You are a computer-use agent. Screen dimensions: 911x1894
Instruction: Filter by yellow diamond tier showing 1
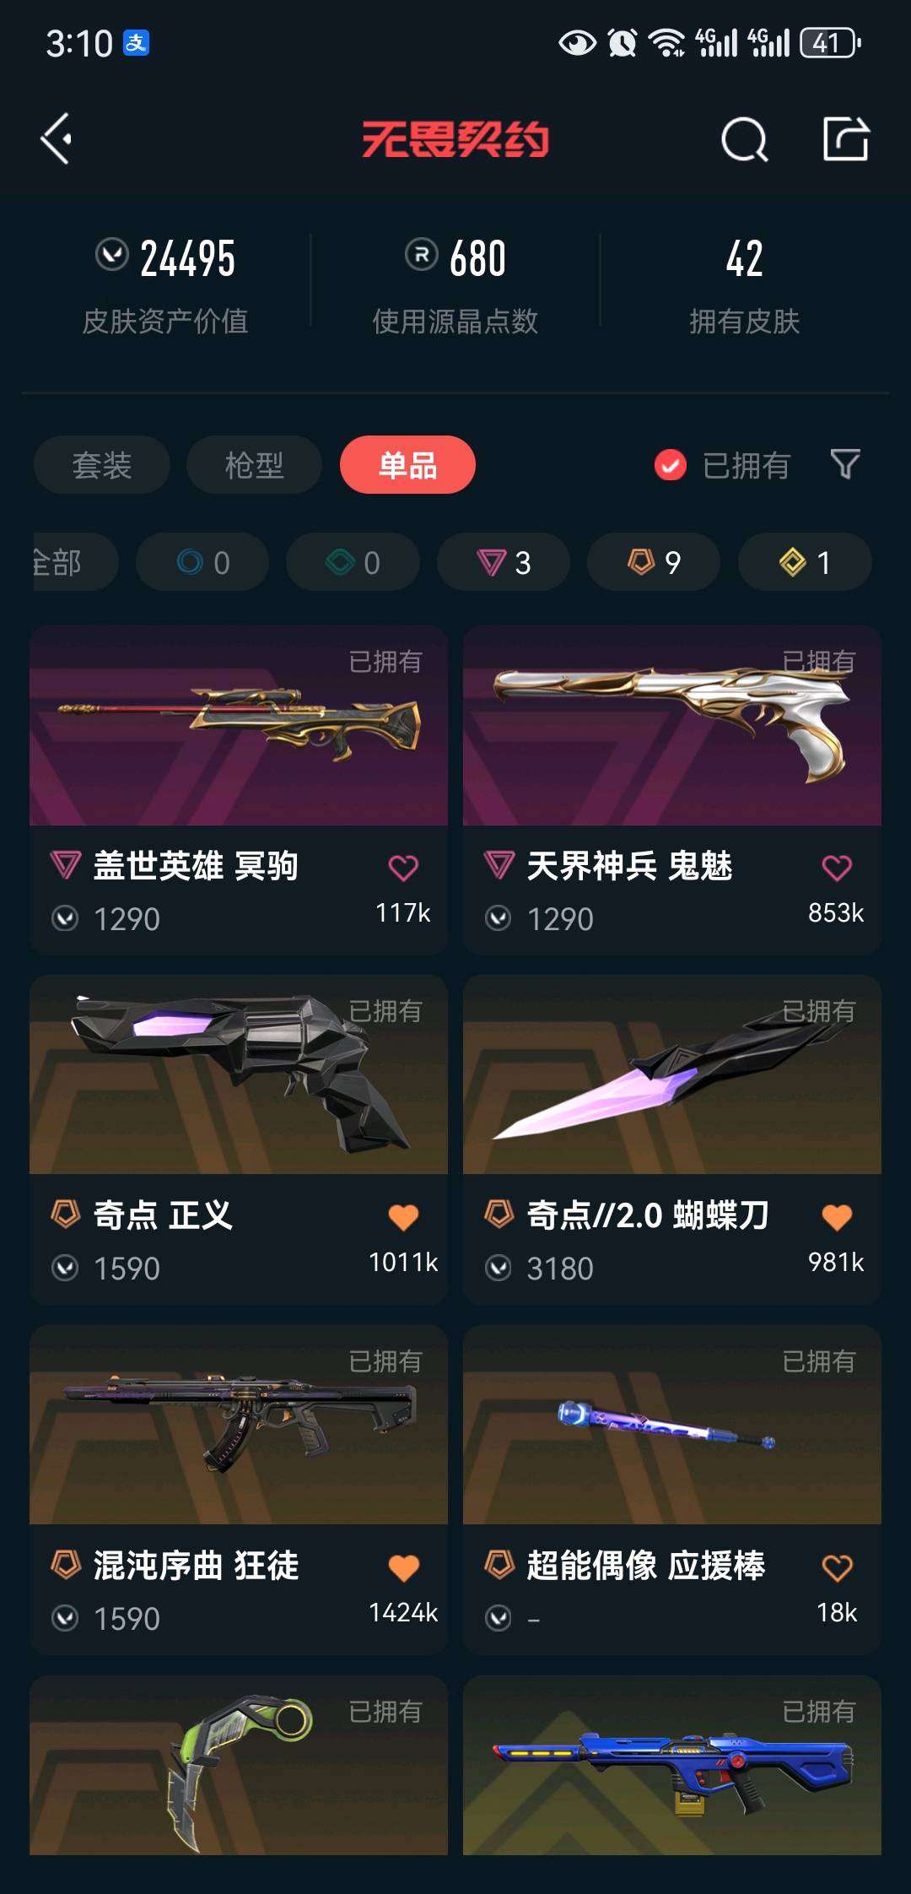805,562
